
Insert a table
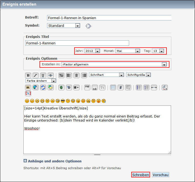point(113,88)
